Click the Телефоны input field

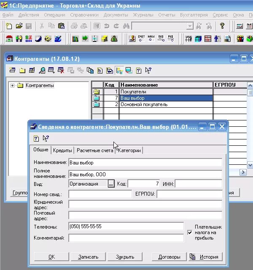click(126, 226)
